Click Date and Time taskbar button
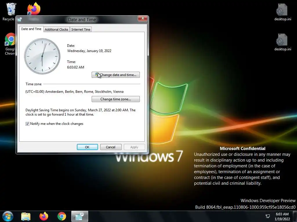Image resolution: width=297 pixels, height=222 pixels. click(x=80, y=216)
